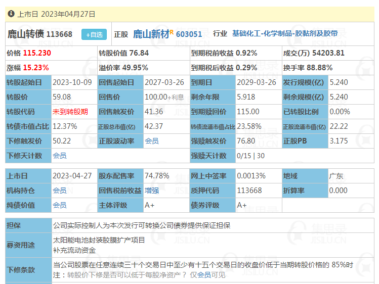Select 已转股比例 value 0.00%
Image resolution: width=379 pixels, height=284 pixels.
point(340,112)
